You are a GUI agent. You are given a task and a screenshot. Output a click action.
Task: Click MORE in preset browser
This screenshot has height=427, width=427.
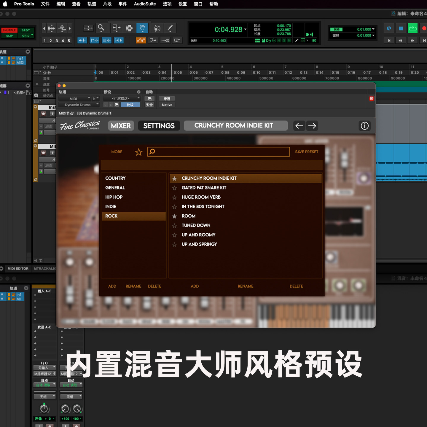click(x=117, y=152)
